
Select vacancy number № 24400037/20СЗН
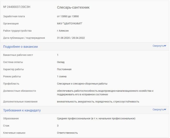point(17,7)
